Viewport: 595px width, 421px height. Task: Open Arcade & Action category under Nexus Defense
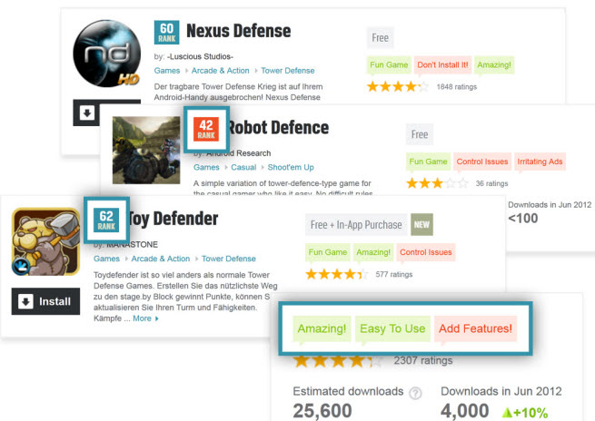pos(221,71)
